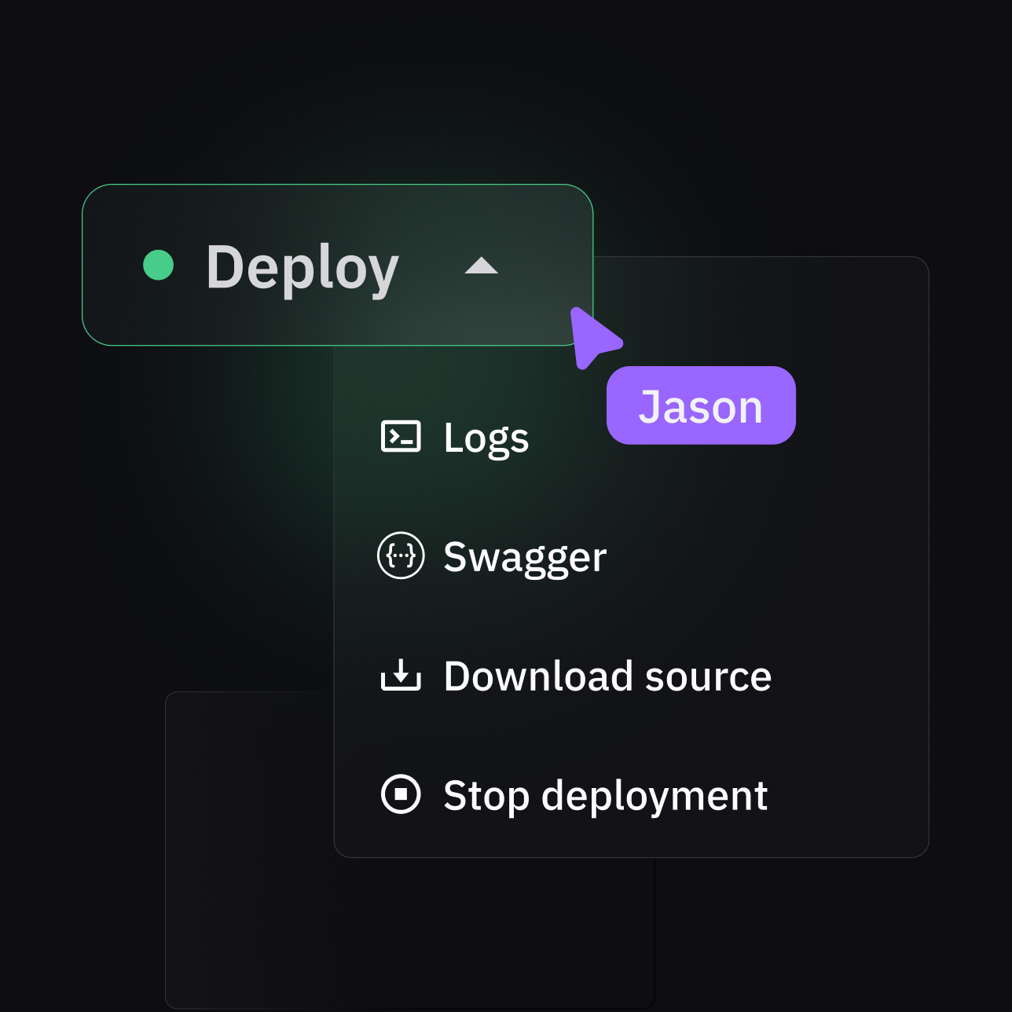This screenshot has width=1012, height=1012.
Task: Click the curly braces Swagger icon
Action: [401, 555]
